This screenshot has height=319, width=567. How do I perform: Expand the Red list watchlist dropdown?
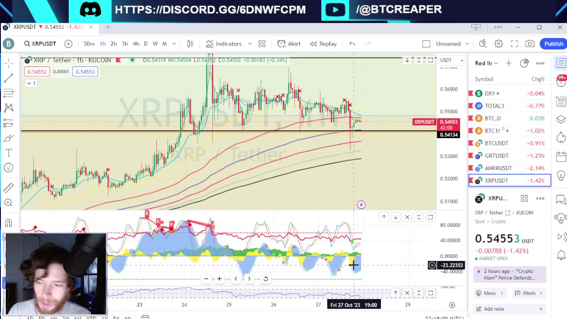click(486, 63)
